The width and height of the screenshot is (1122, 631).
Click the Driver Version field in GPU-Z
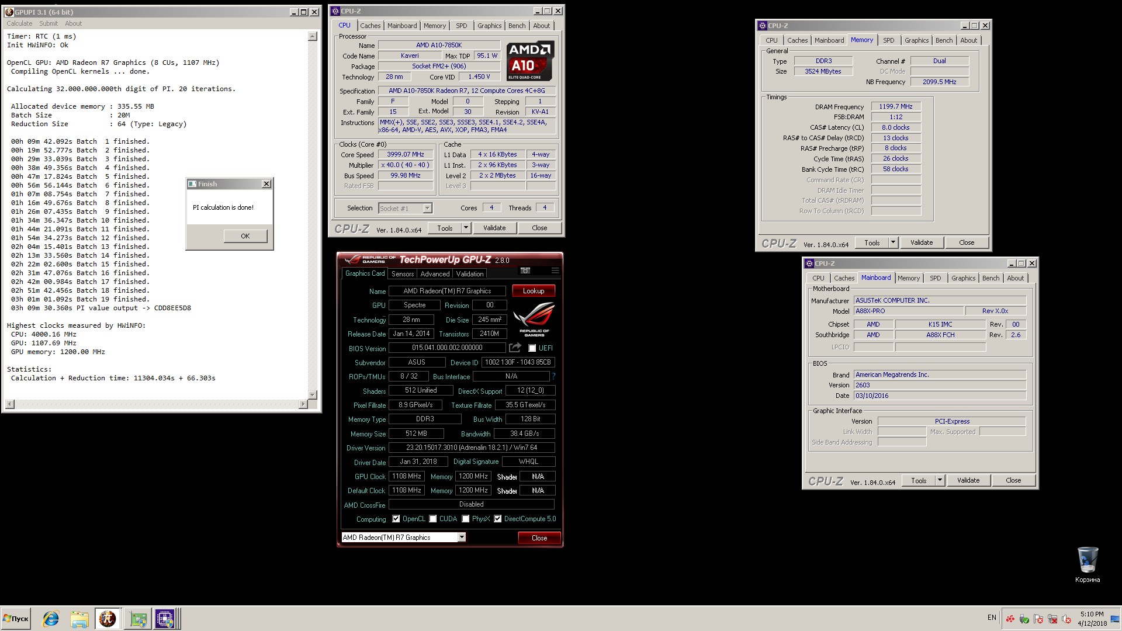click(472, 448)
